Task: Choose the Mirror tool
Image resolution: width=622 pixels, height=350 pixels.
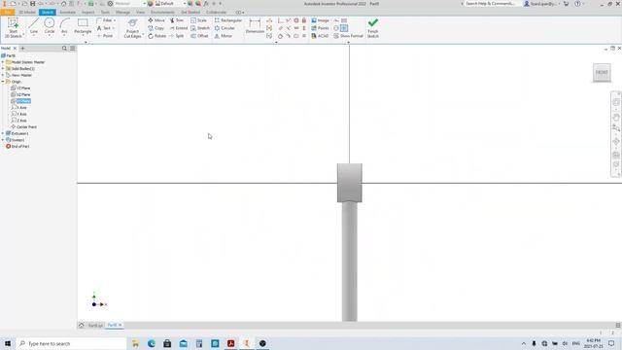Action: click(224, 36)
